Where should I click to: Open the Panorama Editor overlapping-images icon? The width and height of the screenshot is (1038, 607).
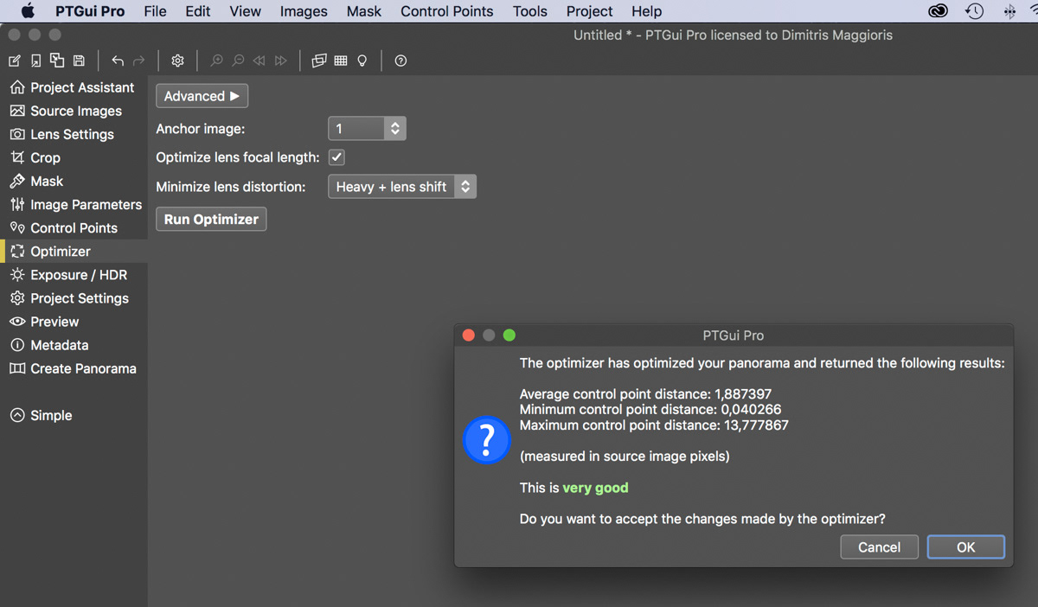click(319, 61)
